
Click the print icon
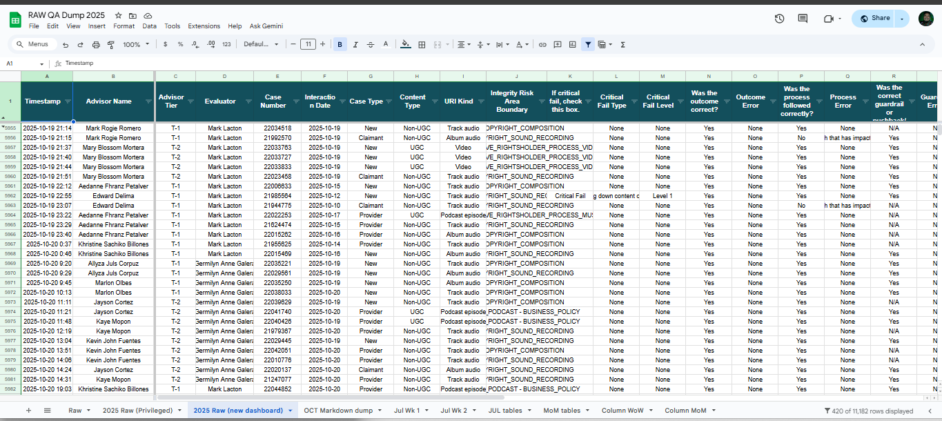[96, 44]
